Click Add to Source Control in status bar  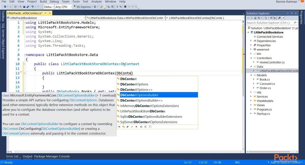click(285, 162)
